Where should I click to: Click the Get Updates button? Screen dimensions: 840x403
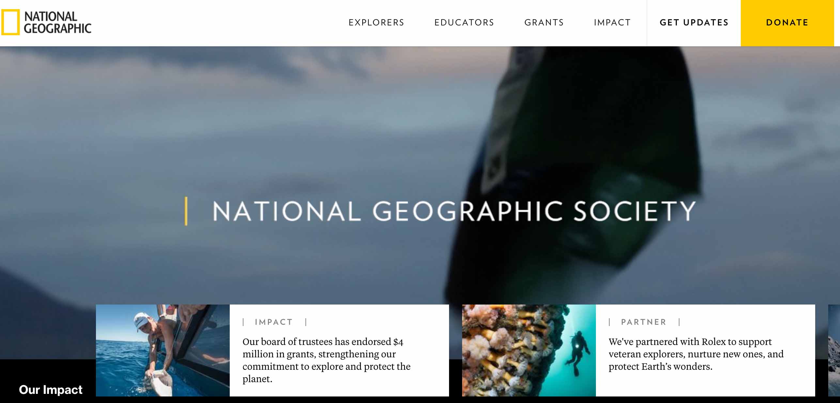point(694,22)
